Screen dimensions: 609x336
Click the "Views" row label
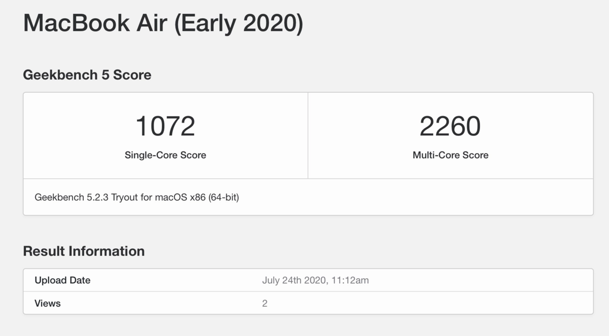pos(48,304)
